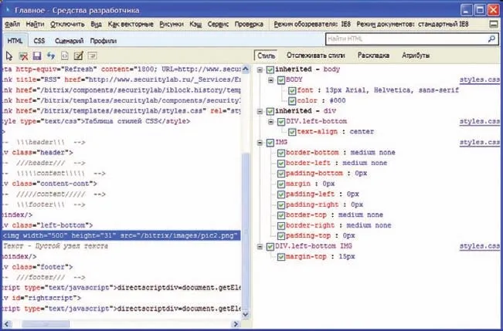The height and width of the screenshot is (331, 503).
Task: Collapse the BODY rule node
Action: click(x=270, y=79)
